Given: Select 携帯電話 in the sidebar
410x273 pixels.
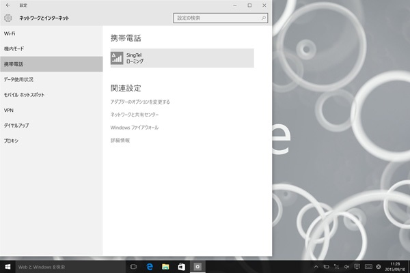Looking at the screenshot, I should pyautogui.click(x=51, y=64).
